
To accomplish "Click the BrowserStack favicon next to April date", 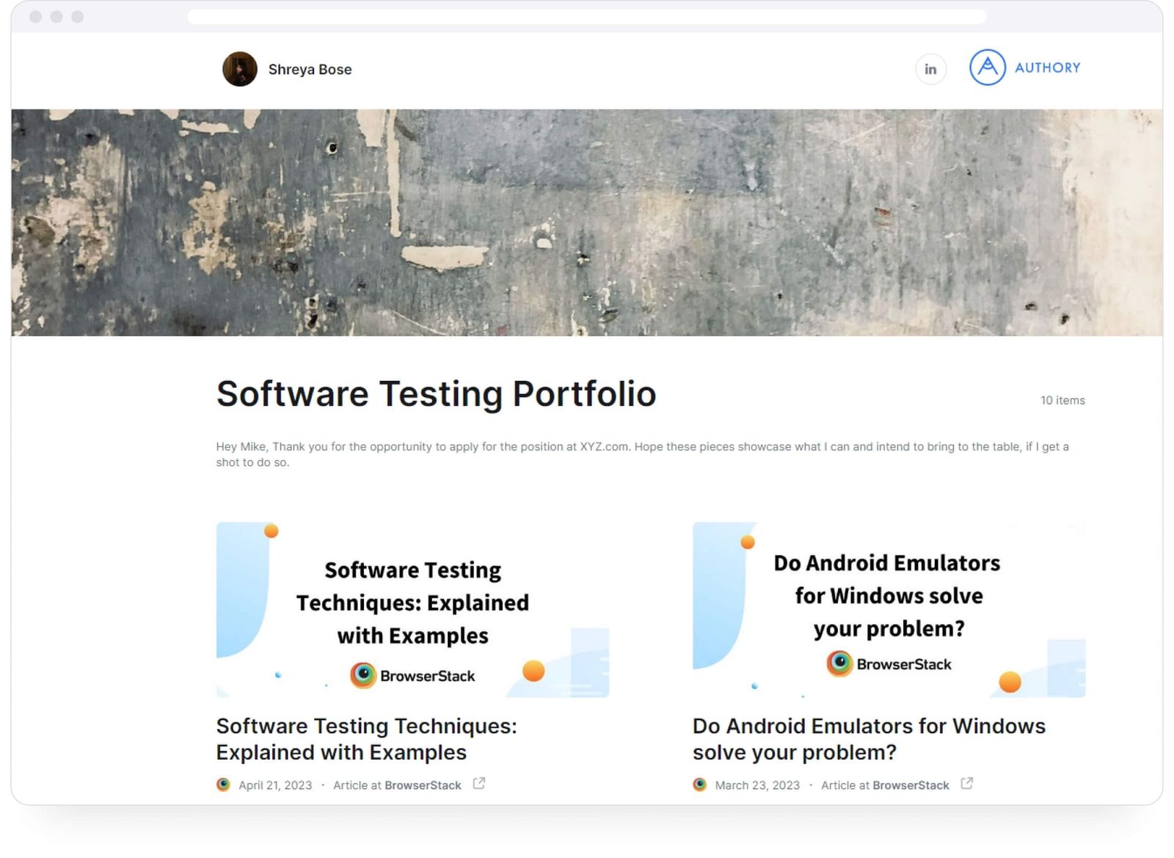I will click(224, 784).
